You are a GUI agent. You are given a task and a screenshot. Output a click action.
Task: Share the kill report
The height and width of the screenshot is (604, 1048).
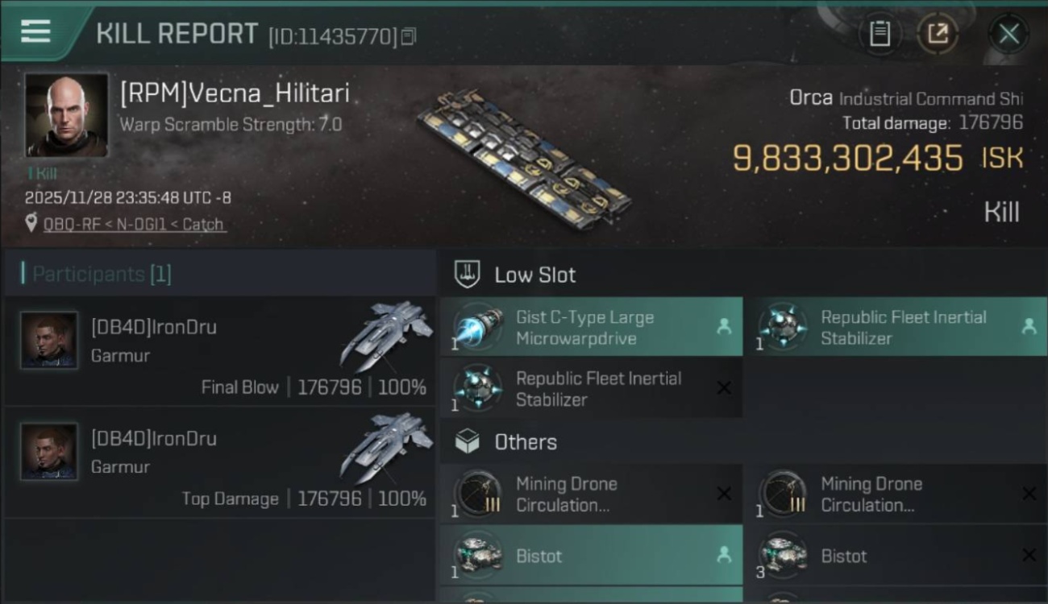tap(938, 34)
